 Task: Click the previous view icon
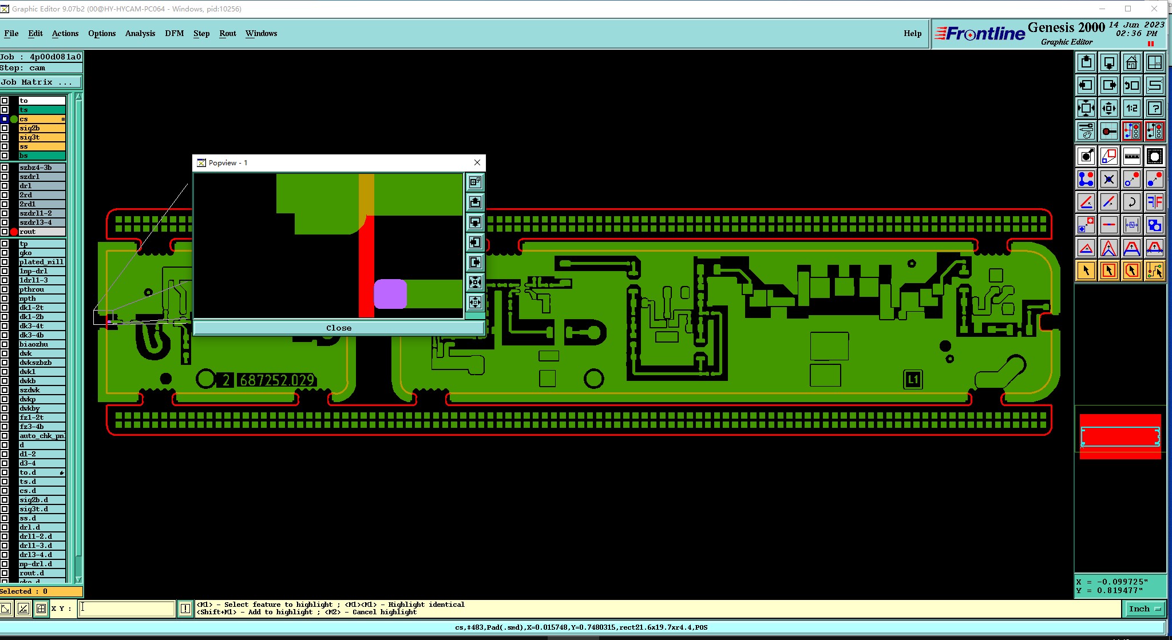[x=1131, y=85]
